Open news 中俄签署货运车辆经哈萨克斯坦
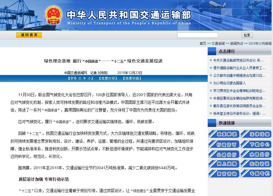Viewport: 273px width, 196px height. (239, 98)
